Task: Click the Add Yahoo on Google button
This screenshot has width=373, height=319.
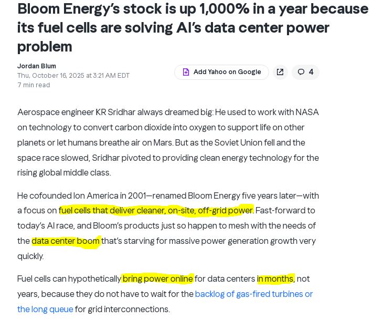Action: 221,72
